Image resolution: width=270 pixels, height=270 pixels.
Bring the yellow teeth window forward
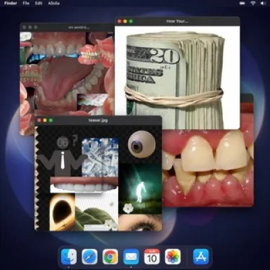tap(208, 167)
